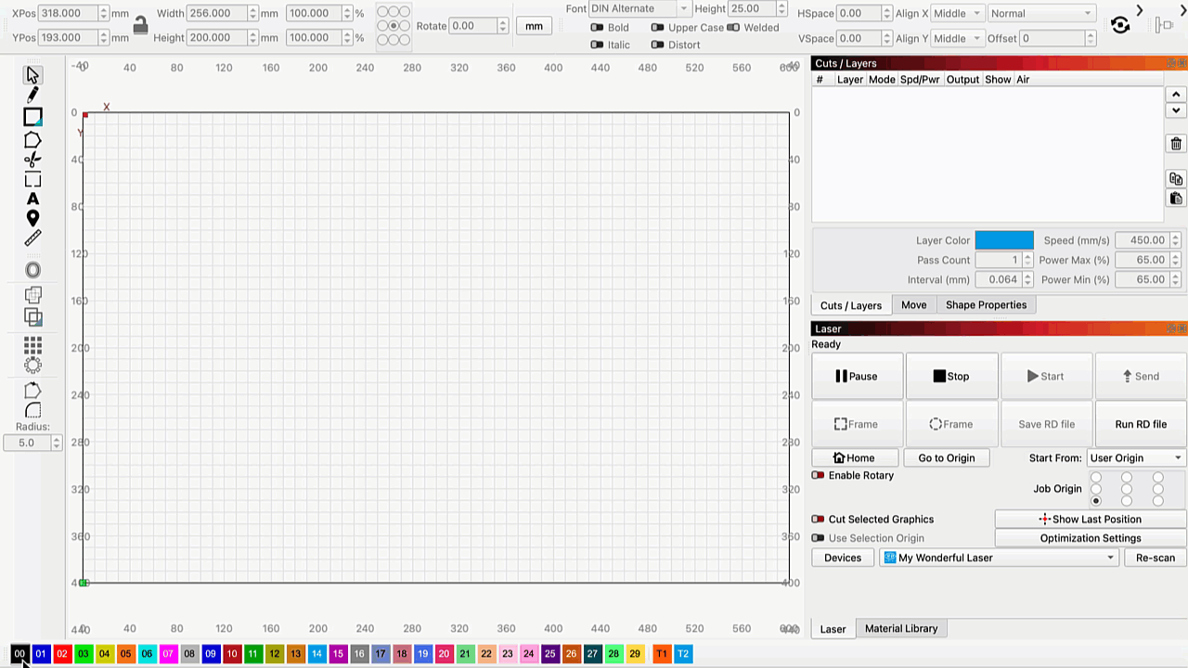The height and width of the screenshot is (668, 1188).
Task: Switch to the Shape Properties tab
Action: (x=986, y=305)
